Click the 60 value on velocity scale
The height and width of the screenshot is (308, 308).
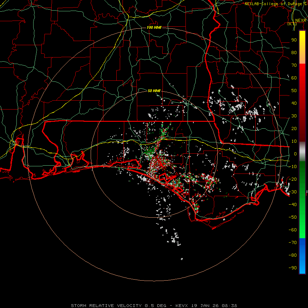pos(294,78)
